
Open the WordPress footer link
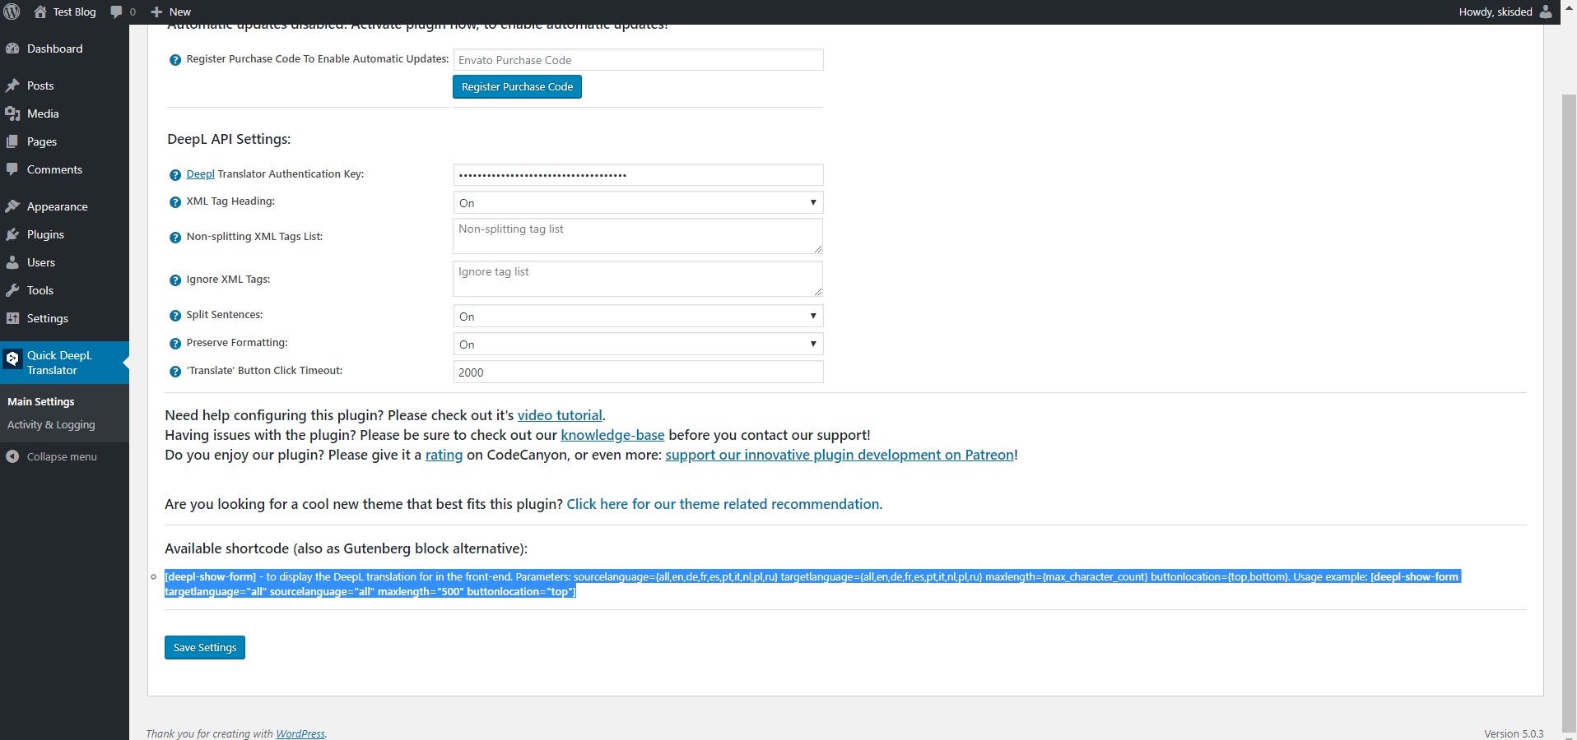[300, 733]
